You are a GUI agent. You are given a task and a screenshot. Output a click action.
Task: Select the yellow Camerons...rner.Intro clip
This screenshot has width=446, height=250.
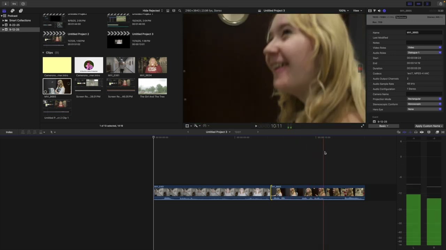point(57,65)
